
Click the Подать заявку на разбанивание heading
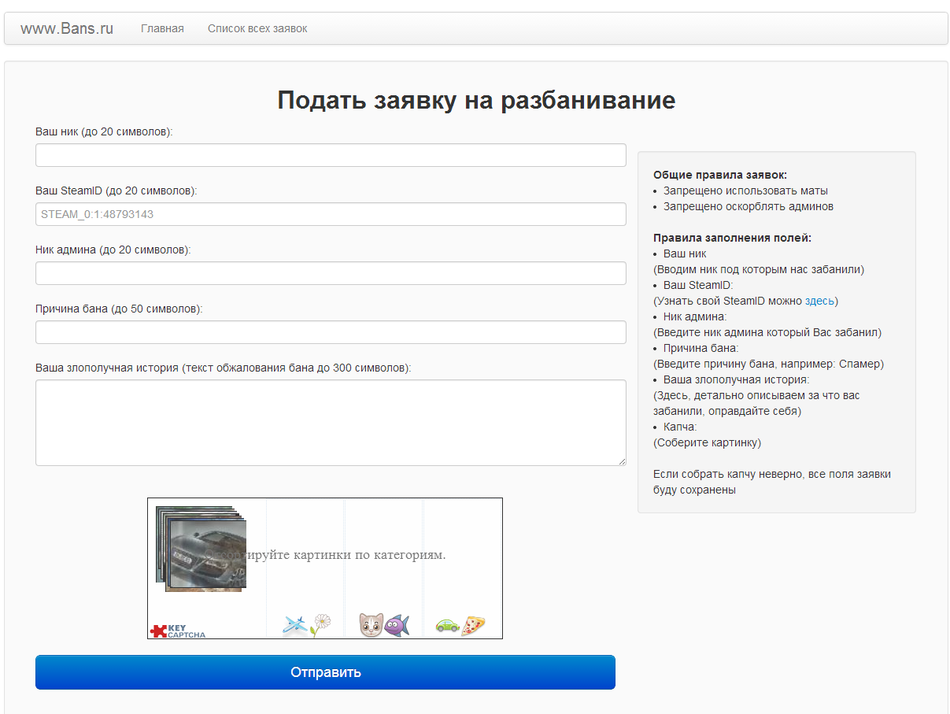(x=476, y=100)
